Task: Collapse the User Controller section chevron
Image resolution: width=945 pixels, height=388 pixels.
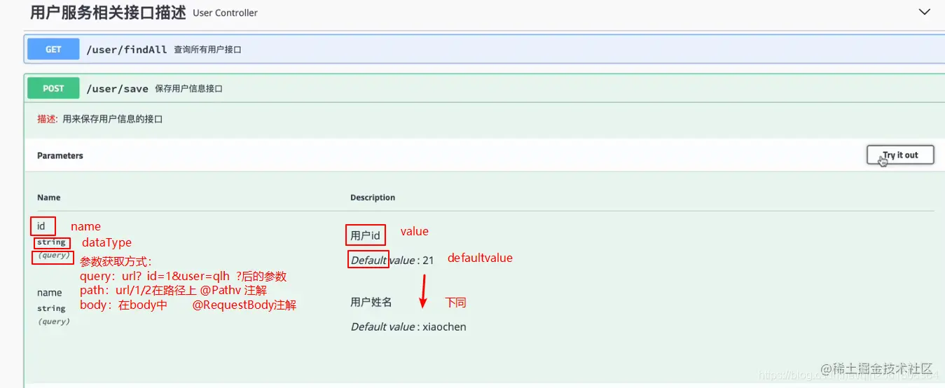Action: coord(925,11)
